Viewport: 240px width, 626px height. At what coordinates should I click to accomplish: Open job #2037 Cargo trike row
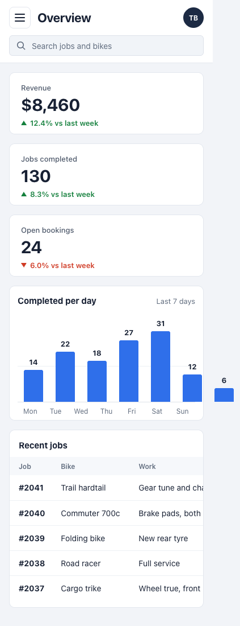106,588
